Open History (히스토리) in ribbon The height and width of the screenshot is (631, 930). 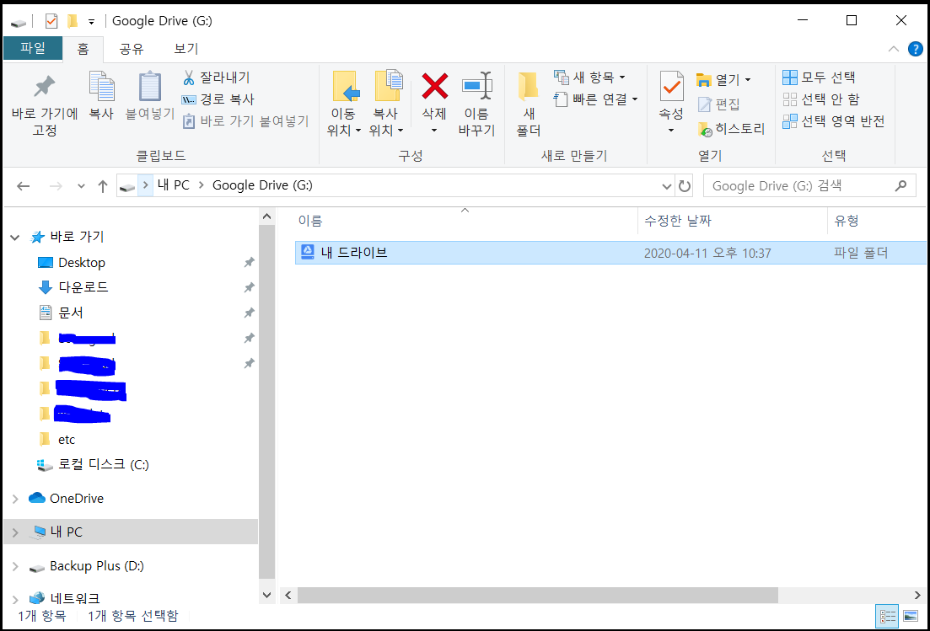tap(731, 129)
